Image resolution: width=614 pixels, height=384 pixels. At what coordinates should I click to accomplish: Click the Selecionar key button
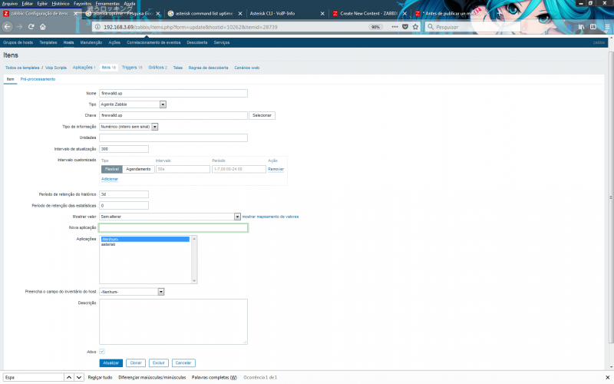[x=262, y=115]
